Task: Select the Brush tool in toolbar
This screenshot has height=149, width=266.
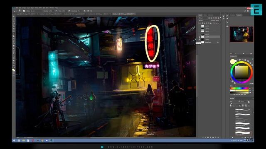Action: 14,34
